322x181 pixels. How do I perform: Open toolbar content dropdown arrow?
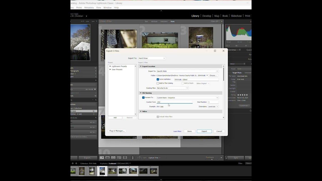point(221,158)
